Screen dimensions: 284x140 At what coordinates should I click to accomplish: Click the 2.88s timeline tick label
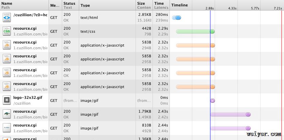click(x=210, y=8)
